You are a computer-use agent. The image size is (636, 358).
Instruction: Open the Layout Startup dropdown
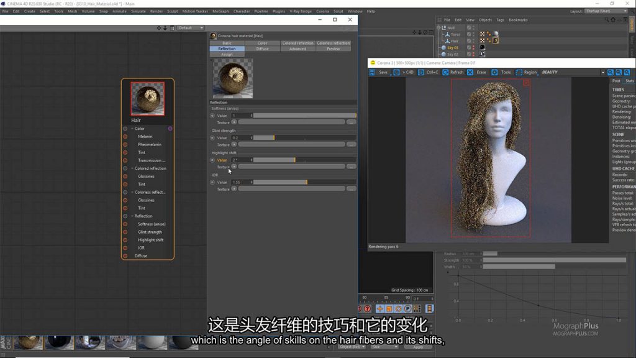point(606,11)
